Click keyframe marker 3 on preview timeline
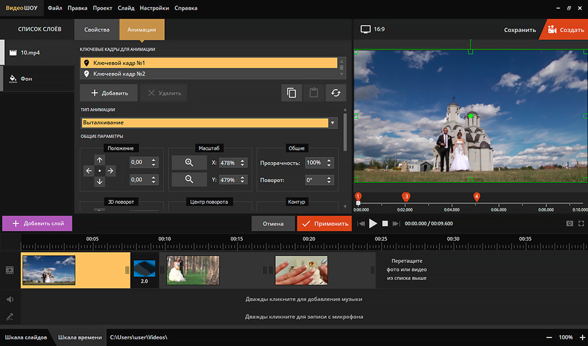Viewport: 588px width, 346px height. pos(406,196)
